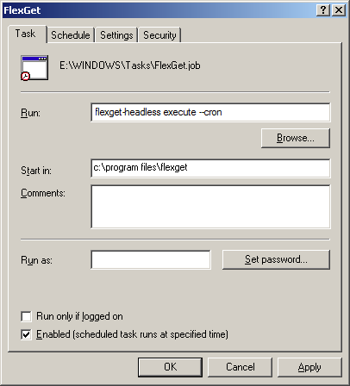The image size is (350, 386).
Task: Switch to the Schedule tab
Action: click(71, 35)
